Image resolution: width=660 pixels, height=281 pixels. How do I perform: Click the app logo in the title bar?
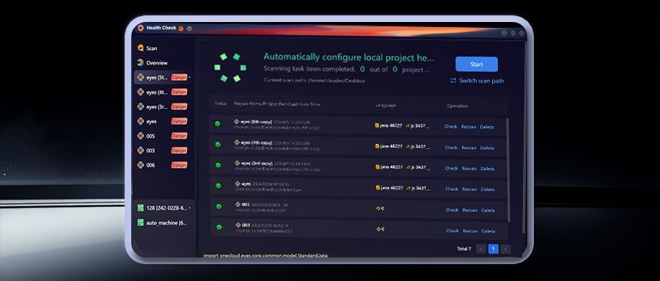[x=141, y=28]
